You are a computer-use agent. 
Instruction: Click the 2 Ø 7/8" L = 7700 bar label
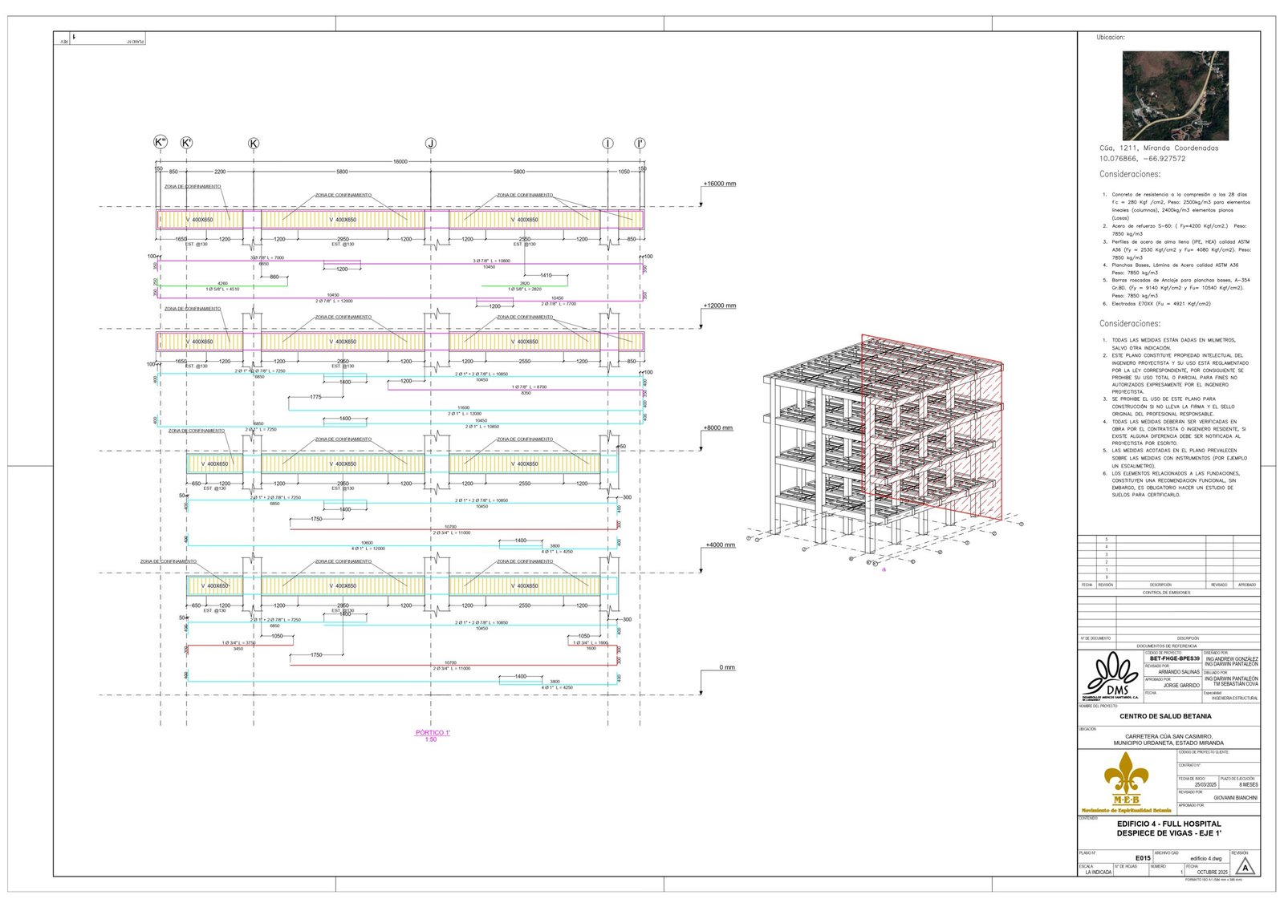(558, 304)
